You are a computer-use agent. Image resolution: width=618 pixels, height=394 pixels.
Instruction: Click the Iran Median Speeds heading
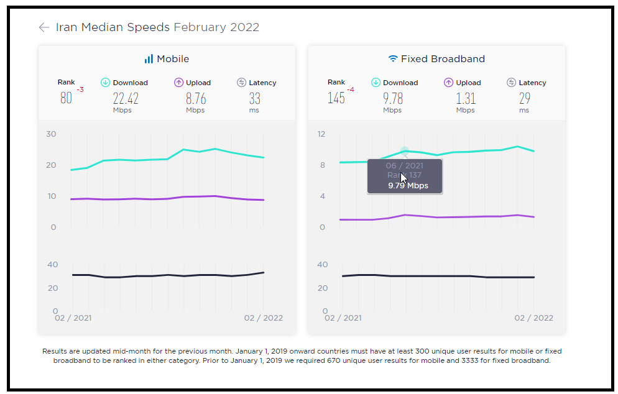(113, 27)
